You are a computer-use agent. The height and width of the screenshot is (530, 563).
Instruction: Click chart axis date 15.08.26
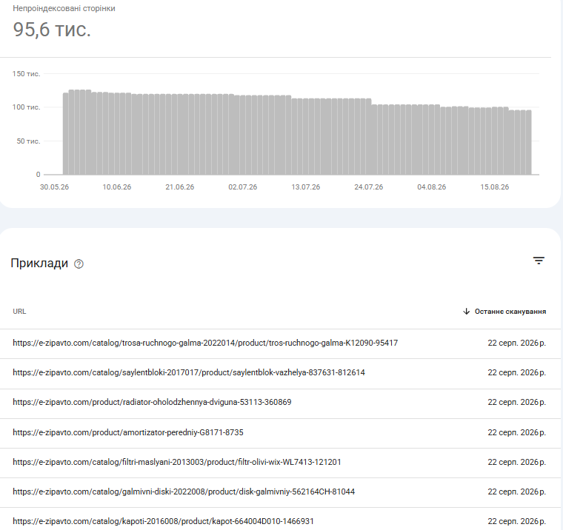click(495, 187)
